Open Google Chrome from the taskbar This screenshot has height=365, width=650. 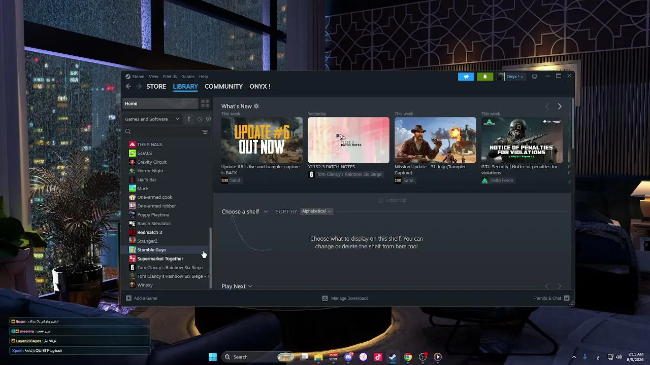point(408,357)
